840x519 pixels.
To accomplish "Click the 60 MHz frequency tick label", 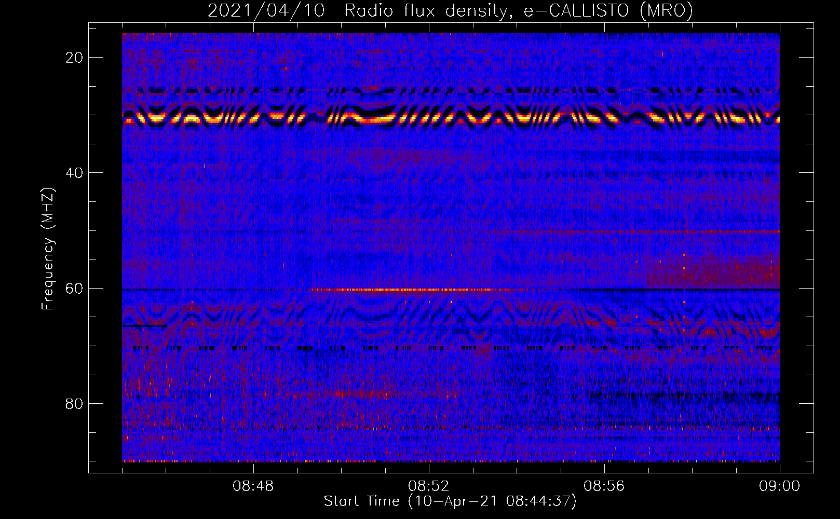I will click(x=75, y=288).
